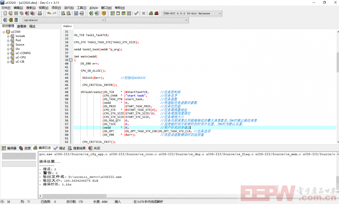Select the uC-CONFIG folder in project tree

[x=23, y=53]
